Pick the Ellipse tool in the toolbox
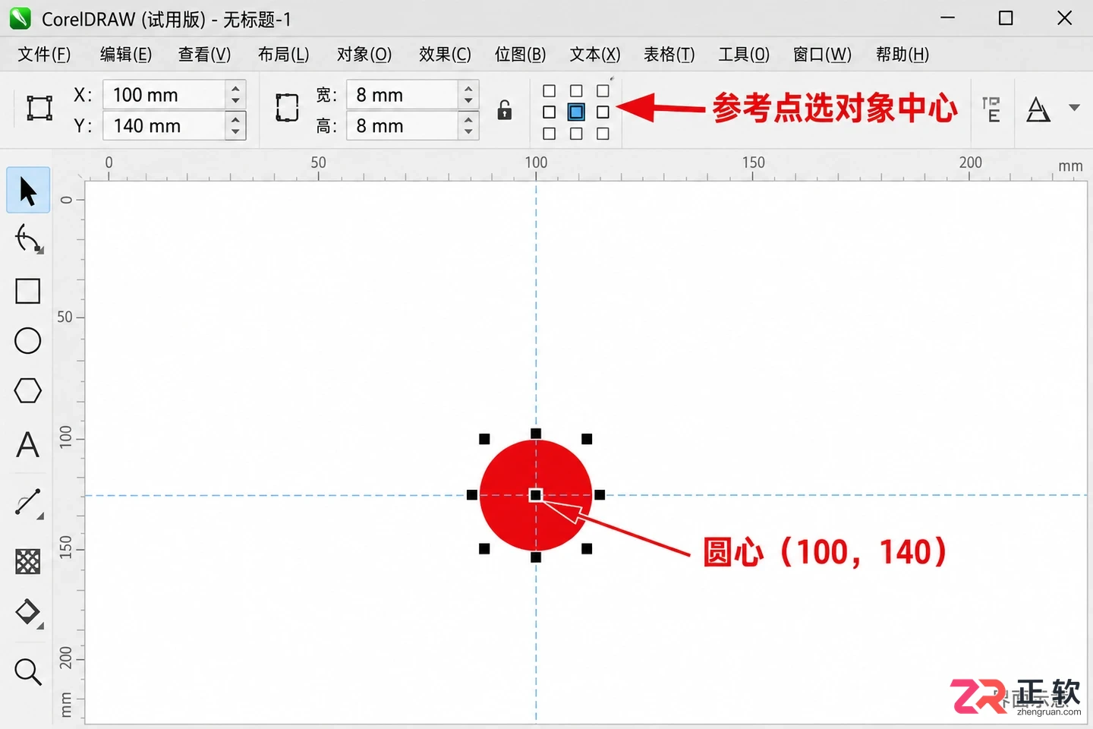The height and width of the screenshot is (729, 1093). pyautogui.click(x=28, y=341)
